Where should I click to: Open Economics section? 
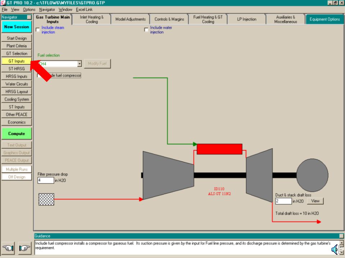pos(17,122)
